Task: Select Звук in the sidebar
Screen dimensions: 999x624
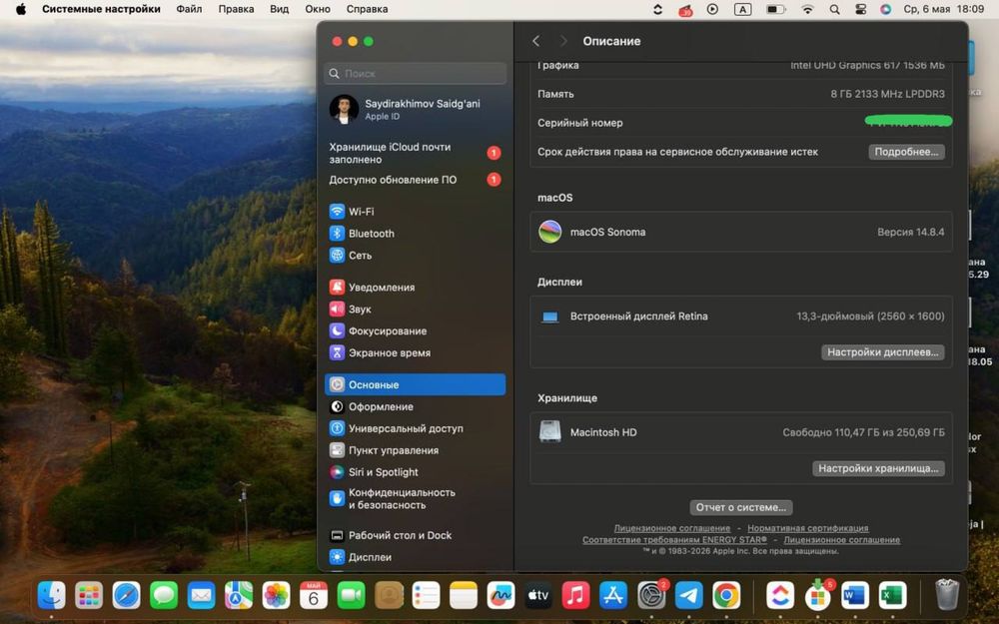Action: point(415,309)
